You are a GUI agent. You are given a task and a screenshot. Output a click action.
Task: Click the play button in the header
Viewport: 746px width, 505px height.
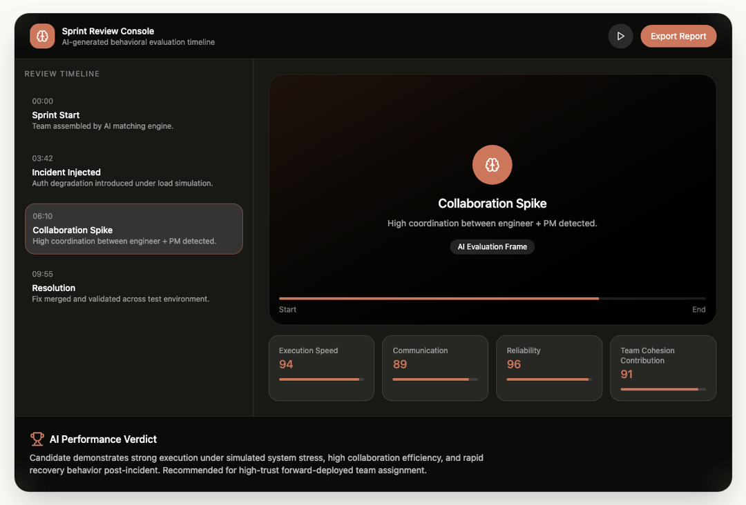pos(620,36)
